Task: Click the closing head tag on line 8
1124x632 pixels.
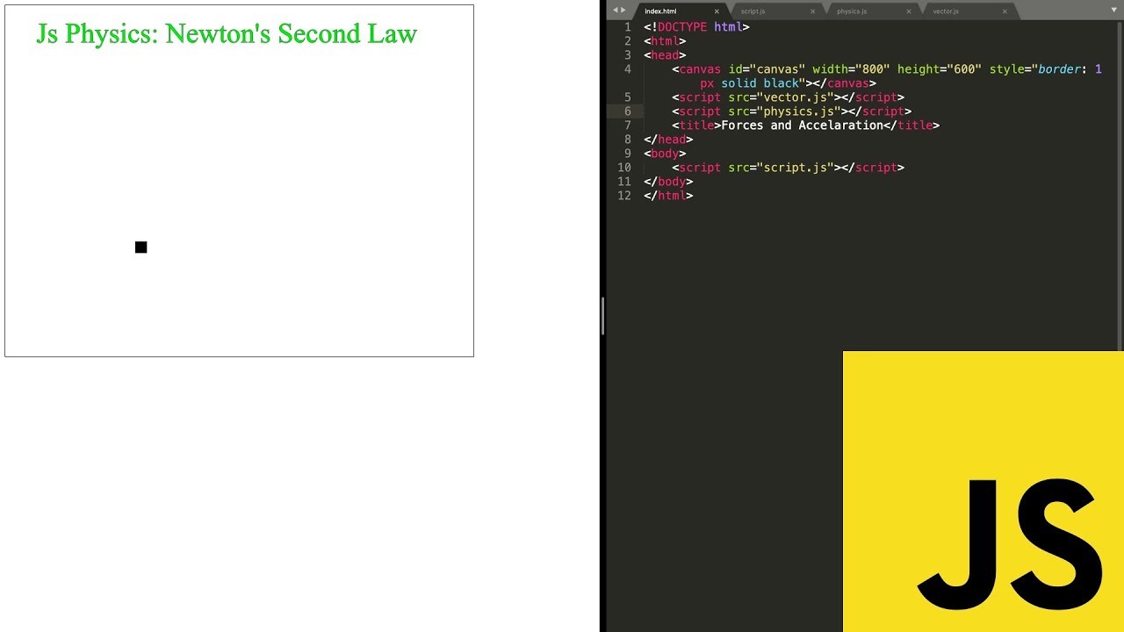Action: tap(668, 140)
